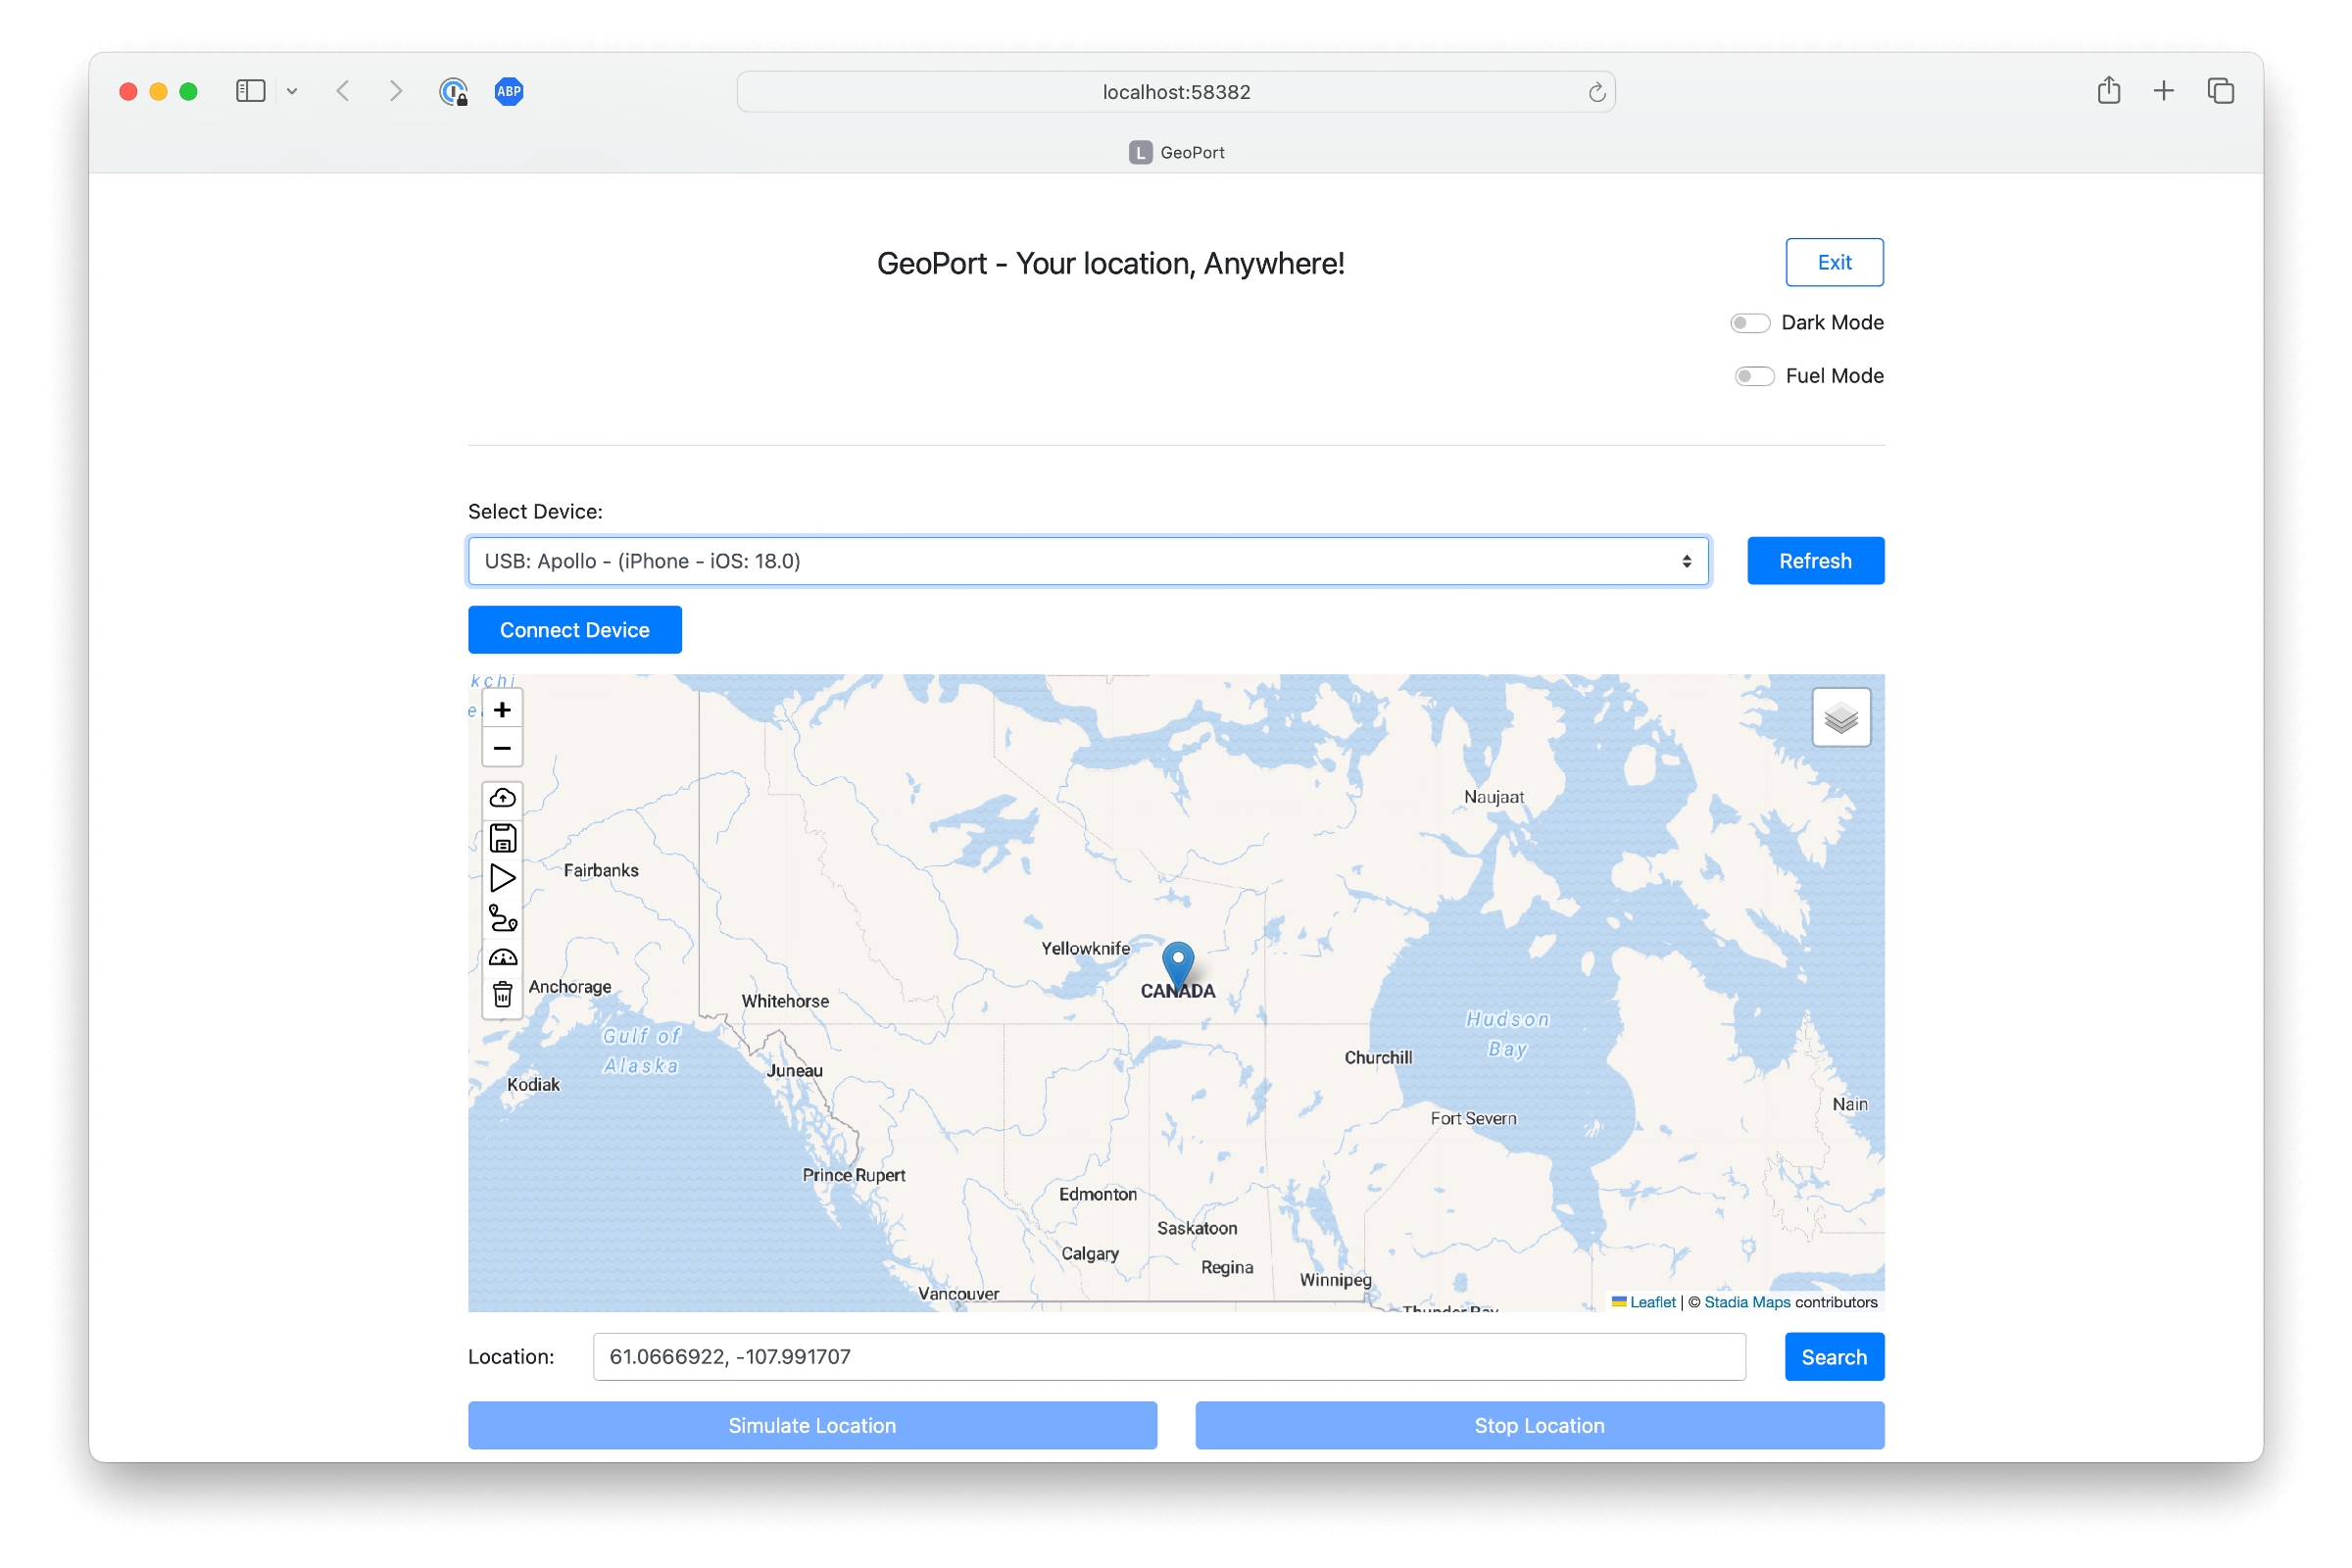This screenshot has height=1568, width=2352.
Task: Toggle Dark Mode switch
Action: [1752, 322]
